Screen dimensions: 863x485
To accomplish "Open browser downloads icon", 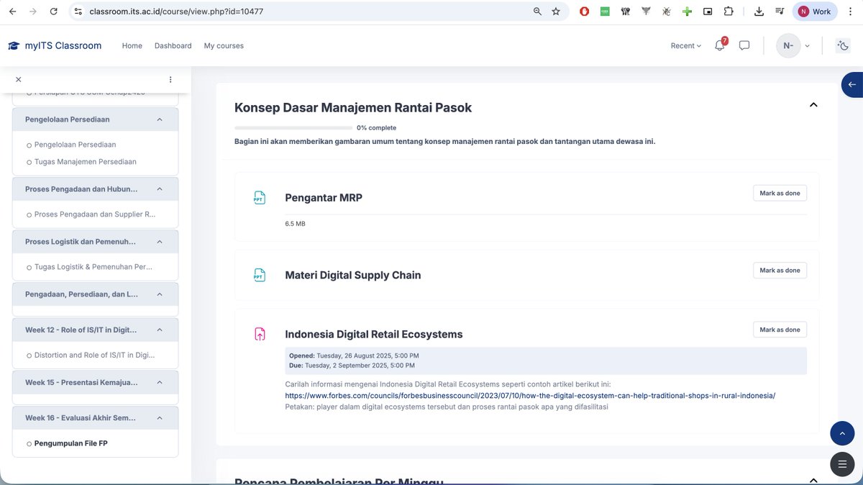I will pos(759,12).
